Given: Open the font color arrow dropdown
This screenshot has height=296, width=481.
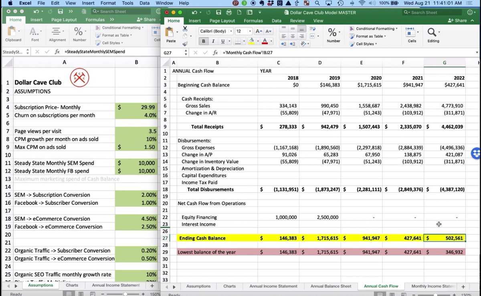Looking at the screenshot, I should pyautogui.click(x=271, y=41).
